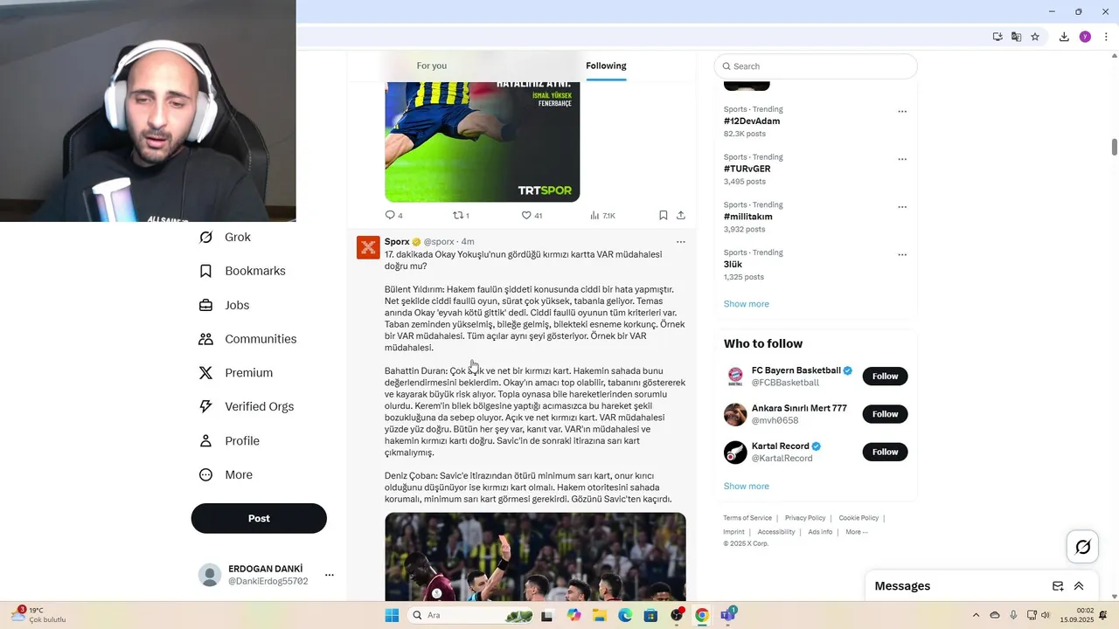Open the floating Grok button
This screenshot has width=1119, height=629.
pyautogui.click(x=1083, y=547)
